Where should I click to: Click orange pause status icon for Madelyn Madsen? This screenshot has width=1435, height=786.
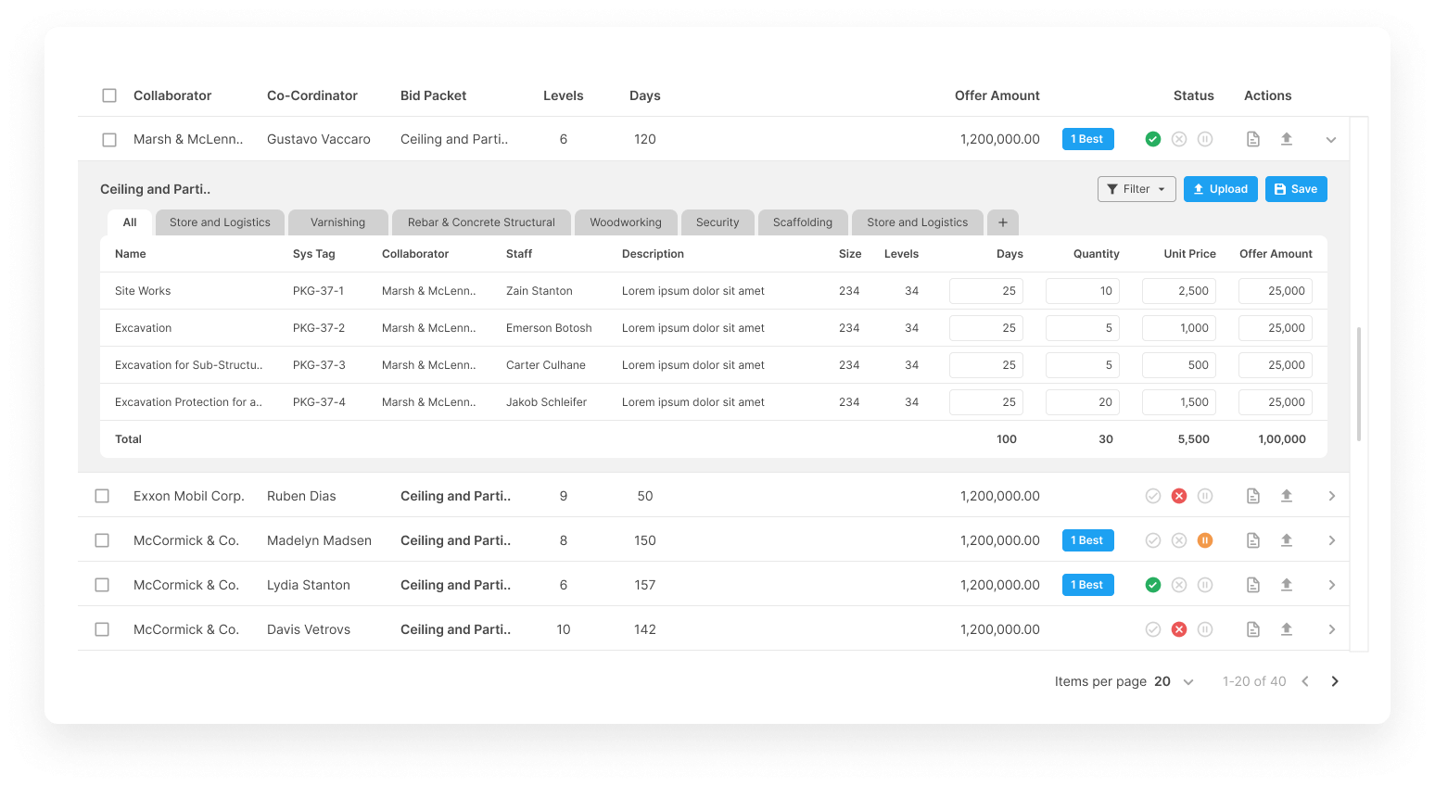(x=1204, y=540)
